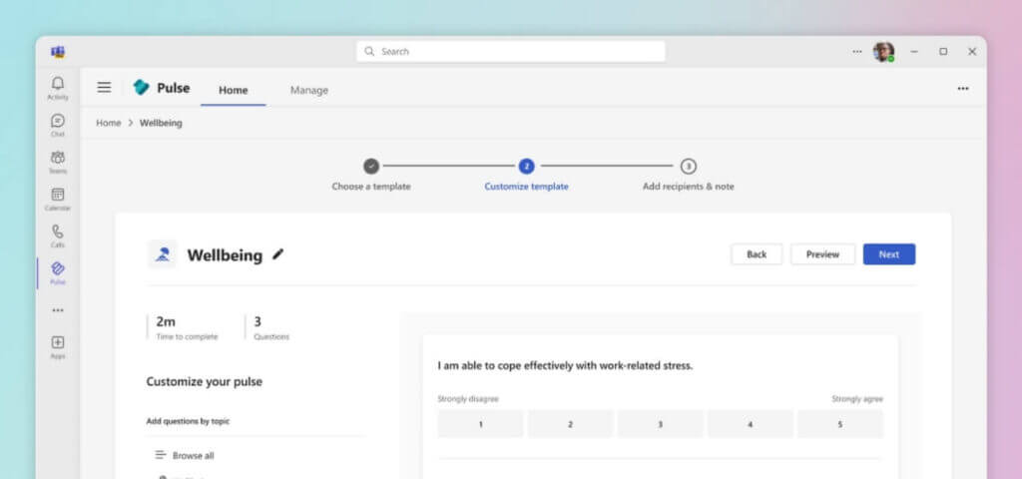This screenshot has width=1022, height=479.
Task: Click the 2m Time to complete value
Action: pyautogui.click(x=166, y=321)
